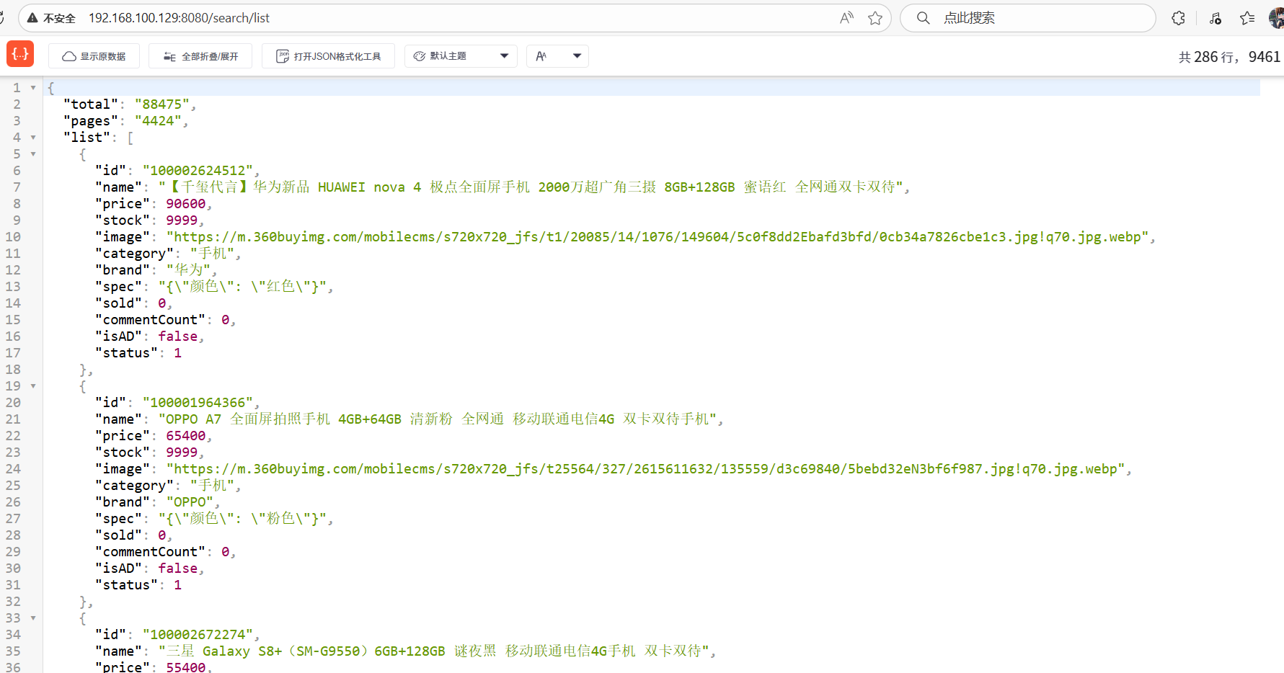Click the brand value "OPPO"
1284x673 pixels.
tap(190, 502)
